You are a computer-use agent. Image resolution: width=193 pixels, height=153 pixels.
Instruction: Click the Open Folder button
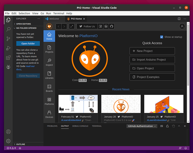28,43
